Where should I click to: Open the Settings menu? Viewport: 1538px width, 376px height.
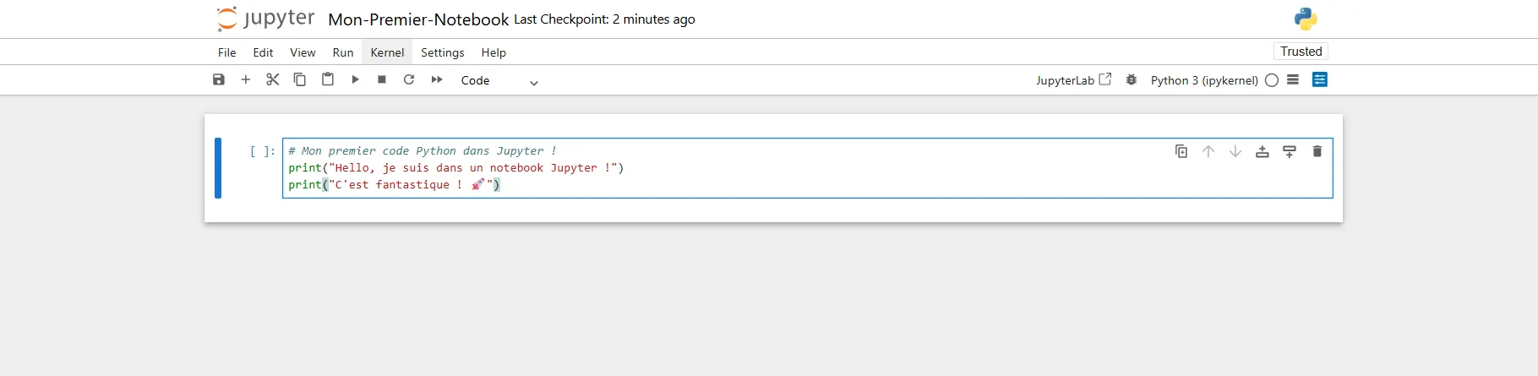[443, 52]
